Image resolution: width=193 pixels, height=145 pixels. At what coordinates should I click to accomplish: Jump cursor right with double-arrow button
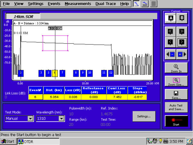(x=182, y=32)
